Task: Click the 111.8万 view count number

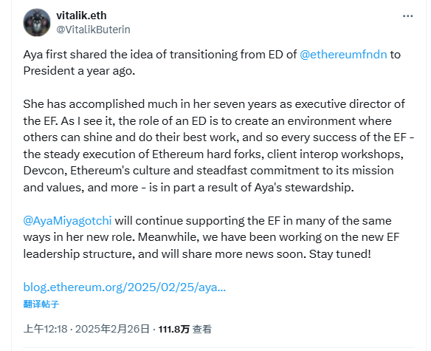Action: point(174,330)
